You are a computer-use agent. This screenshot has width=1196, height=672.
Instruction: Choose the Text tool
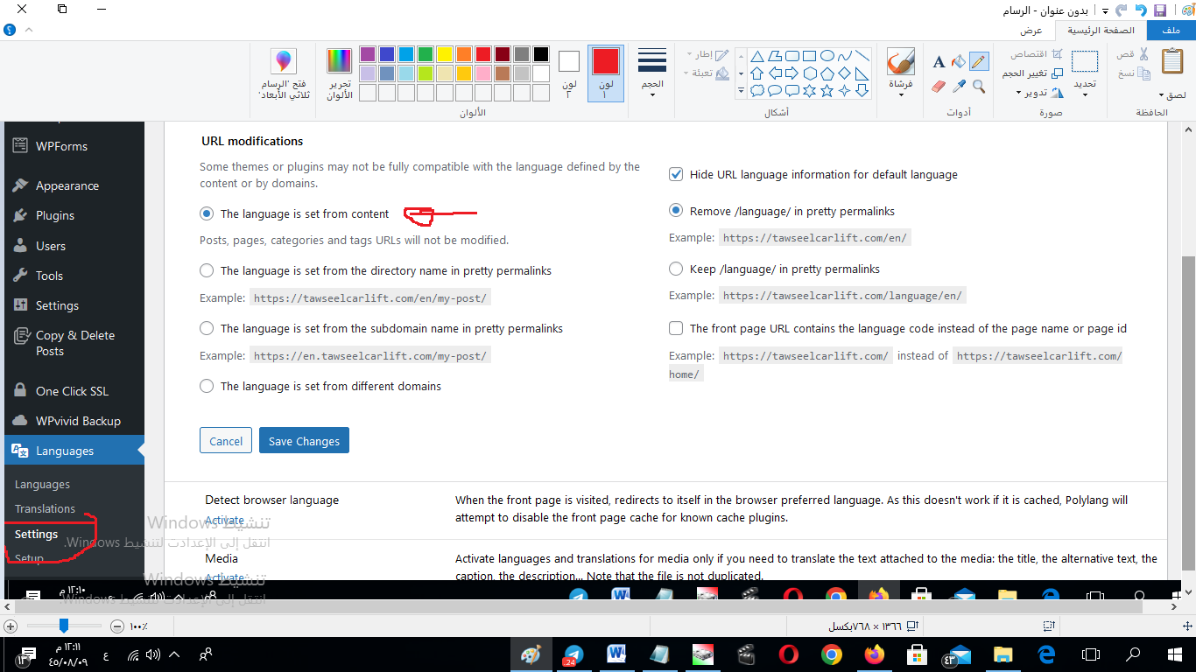(x=939, y=61)
